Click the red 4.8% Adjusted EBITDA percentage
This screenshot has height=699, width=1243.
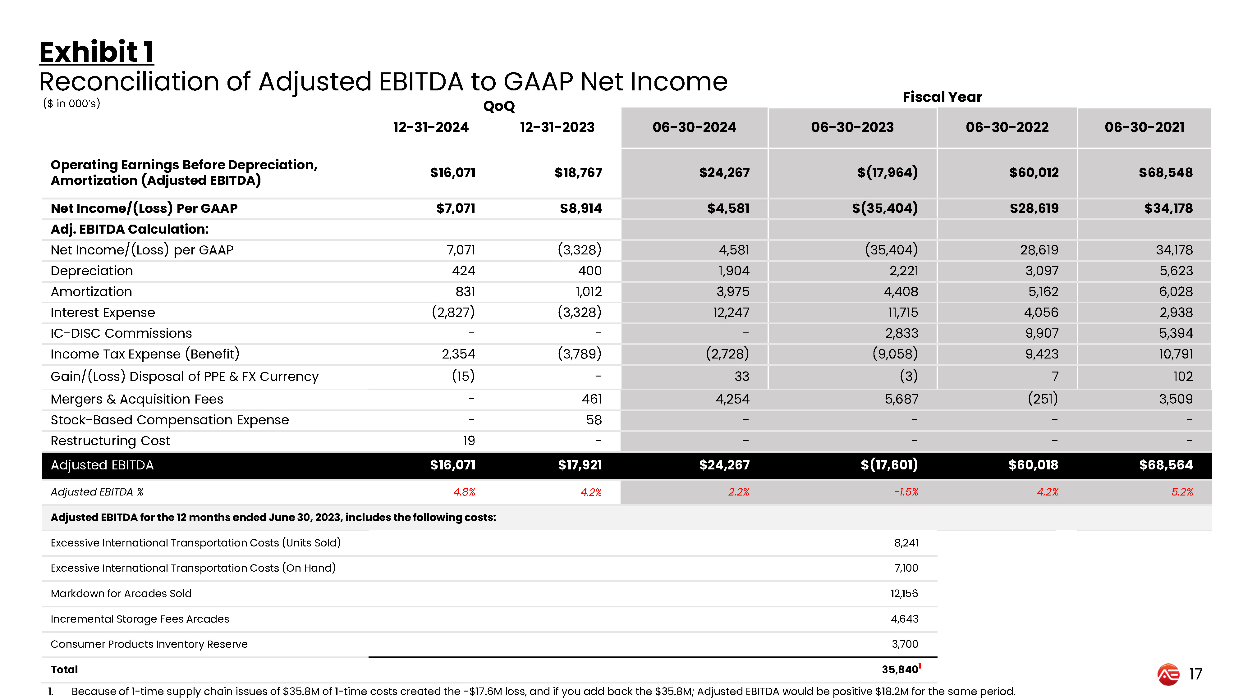coord(464,492)
